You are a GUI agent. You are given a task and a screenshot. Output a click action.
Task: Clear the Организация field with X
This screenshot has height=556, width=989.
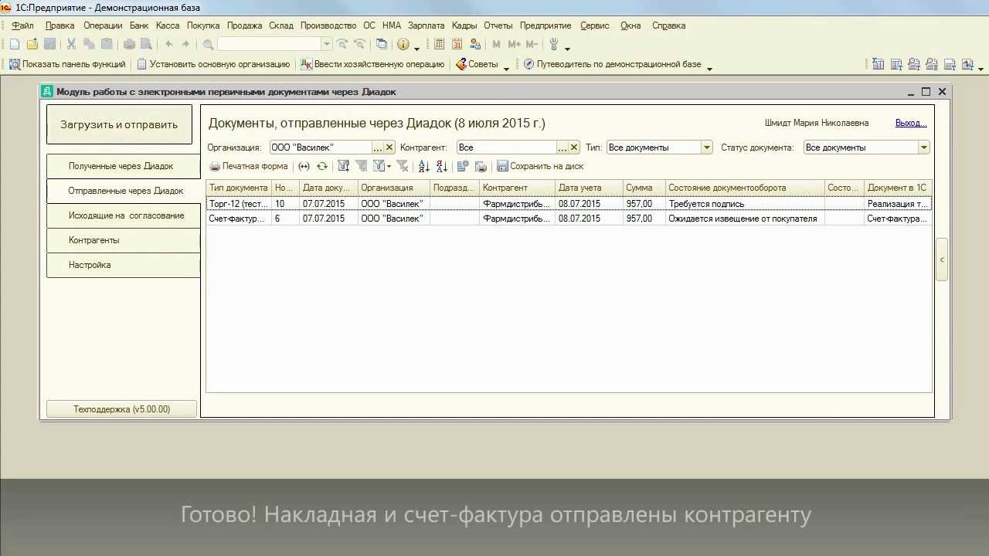pos(389,147)
